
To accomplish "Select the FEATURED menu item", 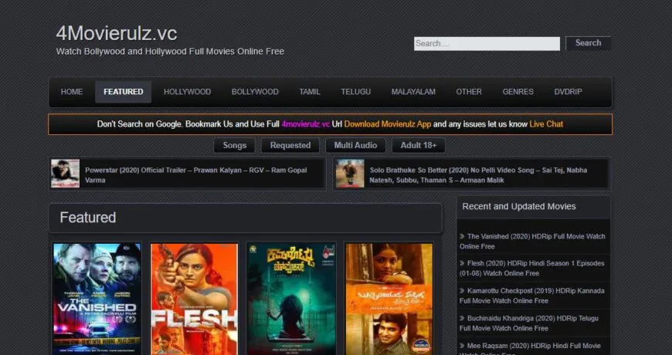I will (124, 92).
